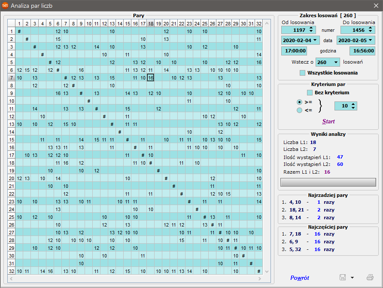
Task: Click column header 1
Action: tap(19, 24)
